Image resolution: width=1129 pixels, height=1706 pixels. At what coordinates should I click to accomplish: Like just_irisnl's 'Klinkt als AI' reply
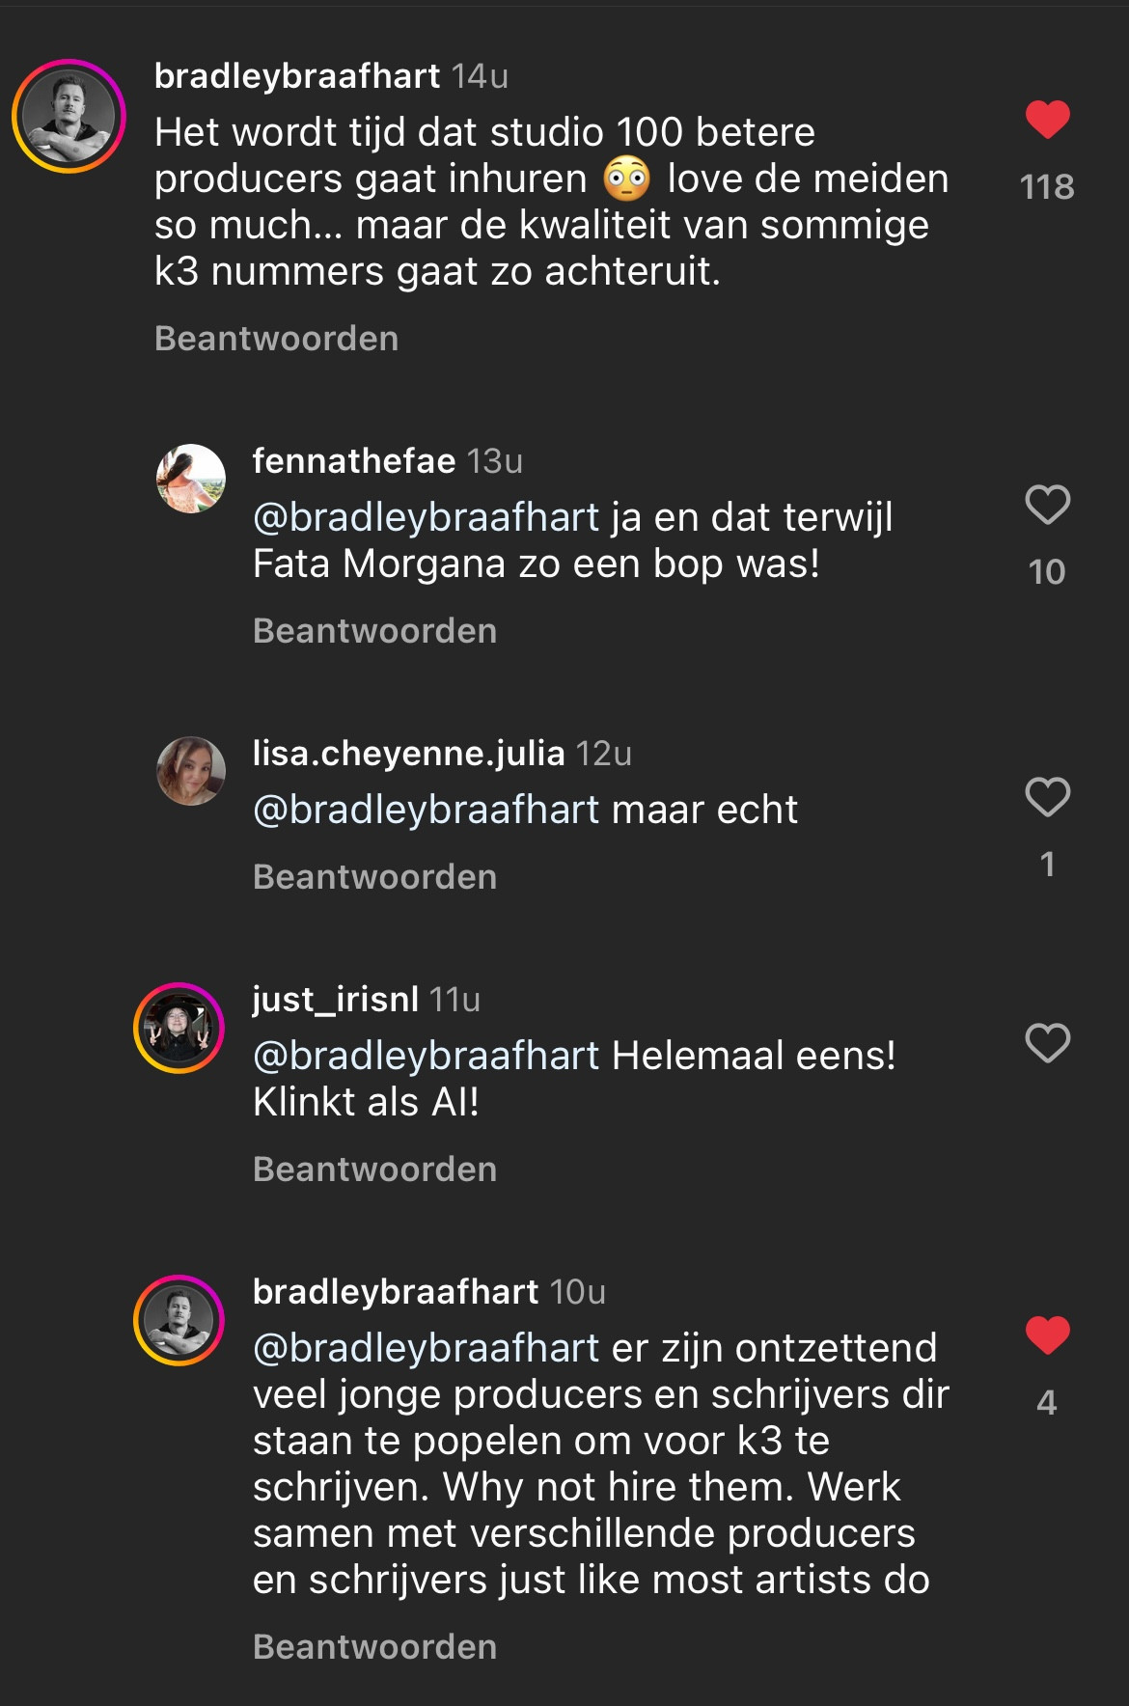point(1047,1043)
